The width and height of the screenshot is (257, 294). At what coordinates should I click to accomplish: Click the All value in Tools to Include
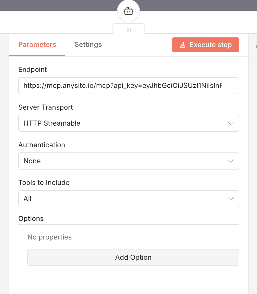(x=27, y=199)
